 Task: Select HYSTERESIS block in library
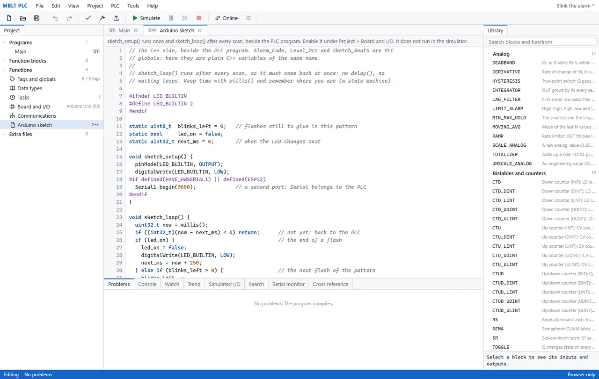pyautogui.click(x=541, y=81)
